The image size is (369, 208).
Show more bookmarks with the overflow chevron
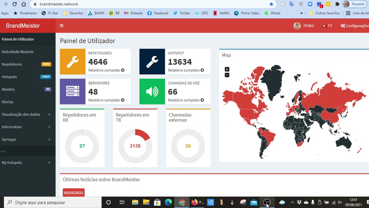point(302,13)
